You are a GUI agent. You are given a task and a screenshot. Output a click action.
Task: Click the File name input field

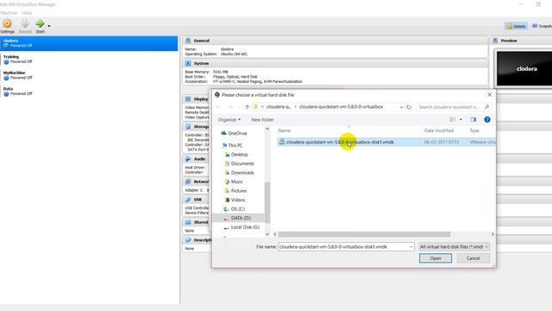coord(343,247)
